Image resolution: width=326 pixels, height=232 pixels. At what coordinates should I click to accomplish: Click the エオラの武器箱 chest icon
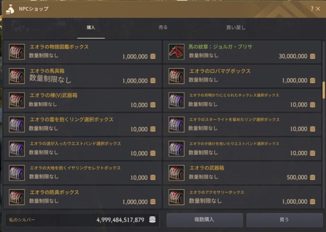(x=177, y=173)
